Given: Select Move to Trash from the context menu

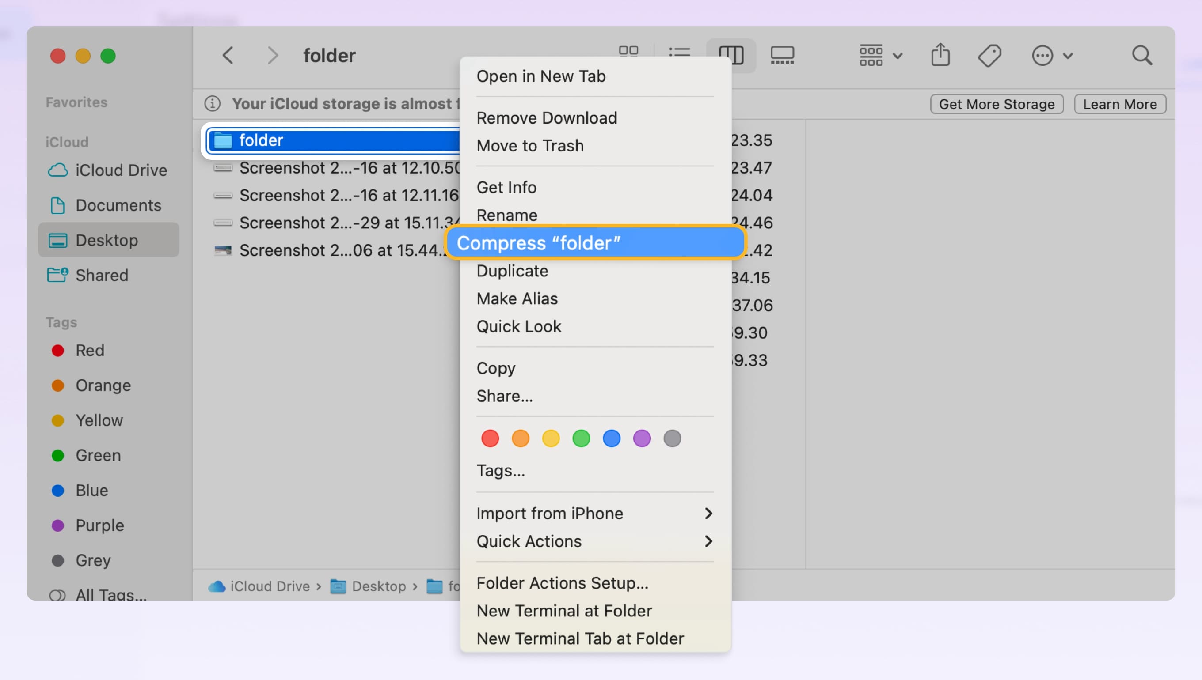Looking at the screenshot, I should [x=530, y=145].
